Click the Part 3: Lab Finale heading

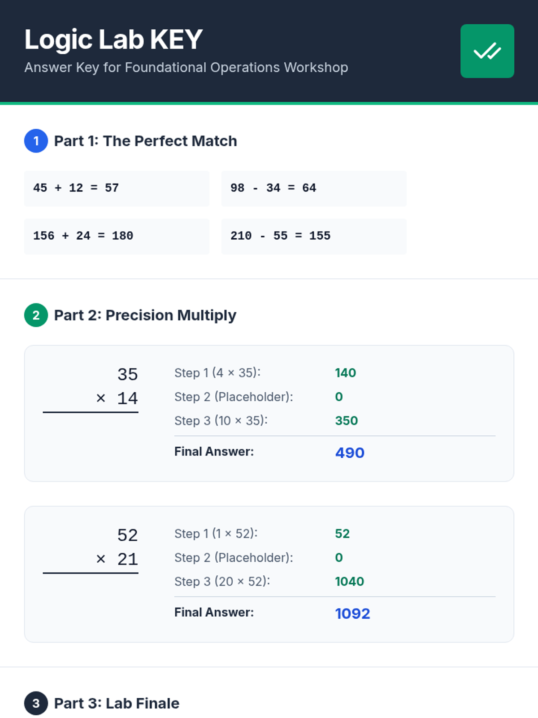click(117, 703)
